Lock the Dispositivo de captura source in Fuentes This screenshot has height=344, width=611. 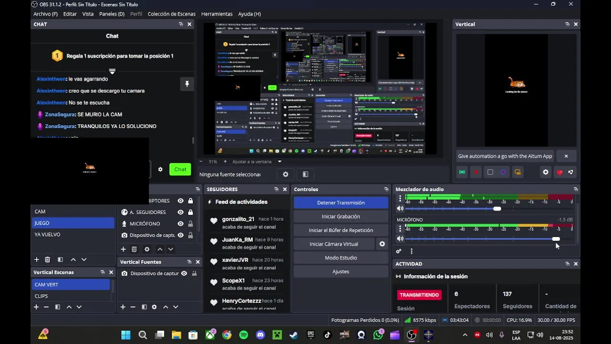[x=190, y=235]
